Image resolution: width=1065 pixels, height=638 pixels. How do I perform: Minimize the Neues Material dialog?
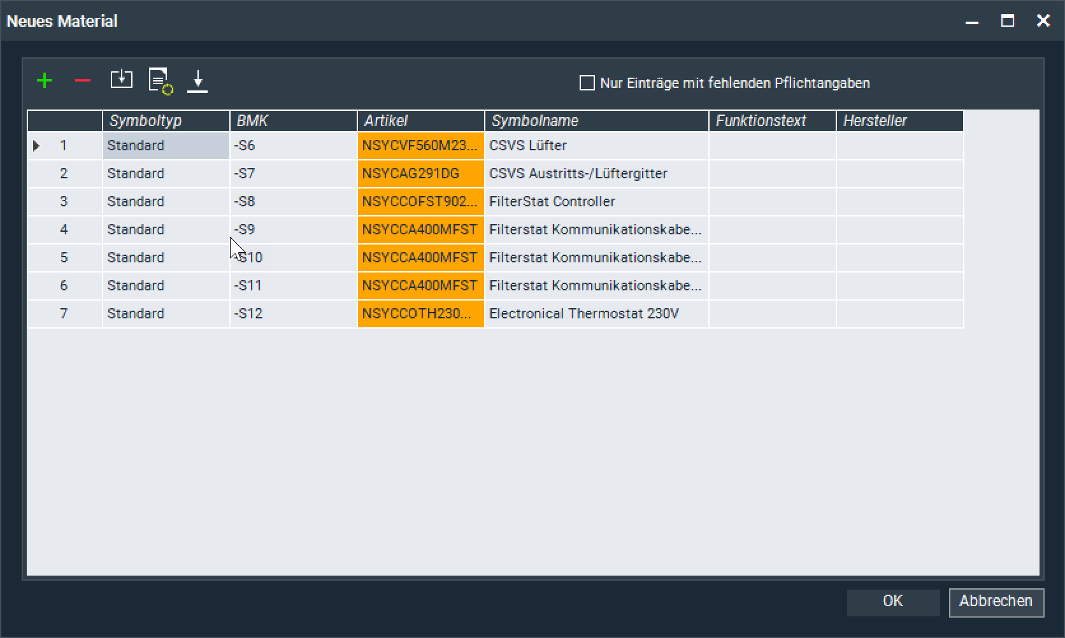972,21
